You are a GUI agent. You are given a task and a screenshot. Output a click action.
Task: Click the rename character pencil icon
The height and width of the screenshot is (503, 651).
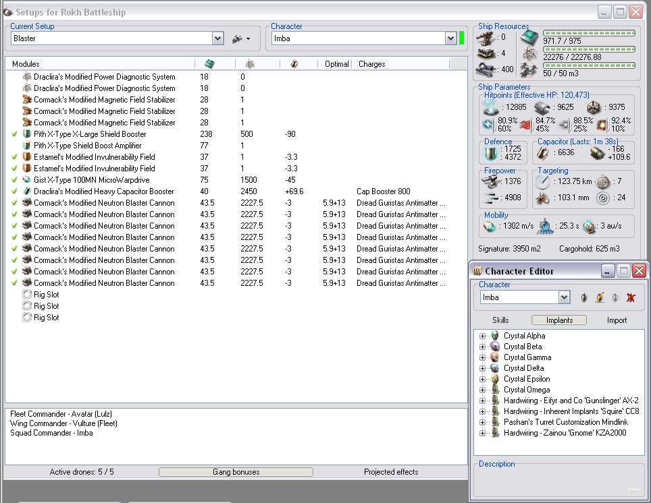(x=600, y=297)
